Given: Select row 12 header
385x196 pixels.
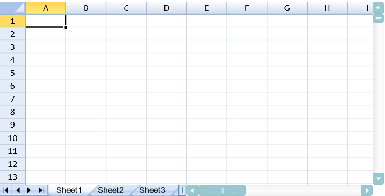Looking at the screenshot, I should click(13, 164).
